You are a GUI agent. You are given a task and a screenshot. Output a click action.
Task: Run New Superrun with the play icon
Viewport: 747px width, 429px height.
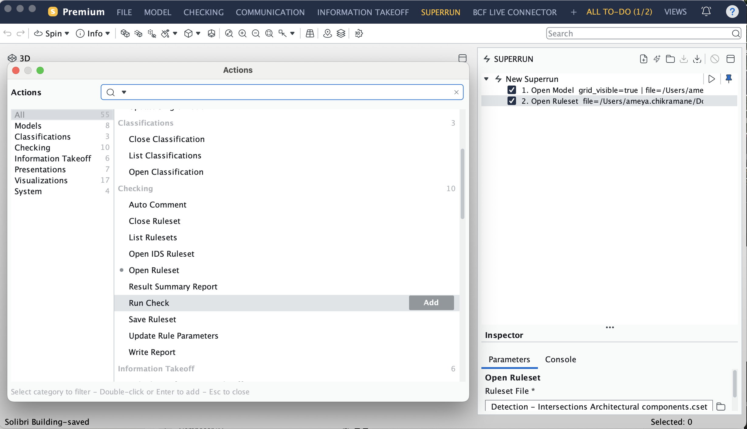[x=711, y=79]
